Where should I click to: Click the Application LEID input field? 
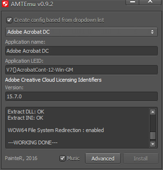click(81, 70)
